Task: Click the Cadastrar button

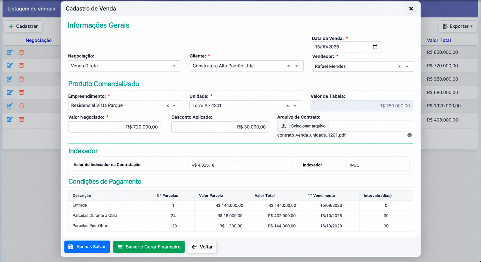Action: (23, 26)
